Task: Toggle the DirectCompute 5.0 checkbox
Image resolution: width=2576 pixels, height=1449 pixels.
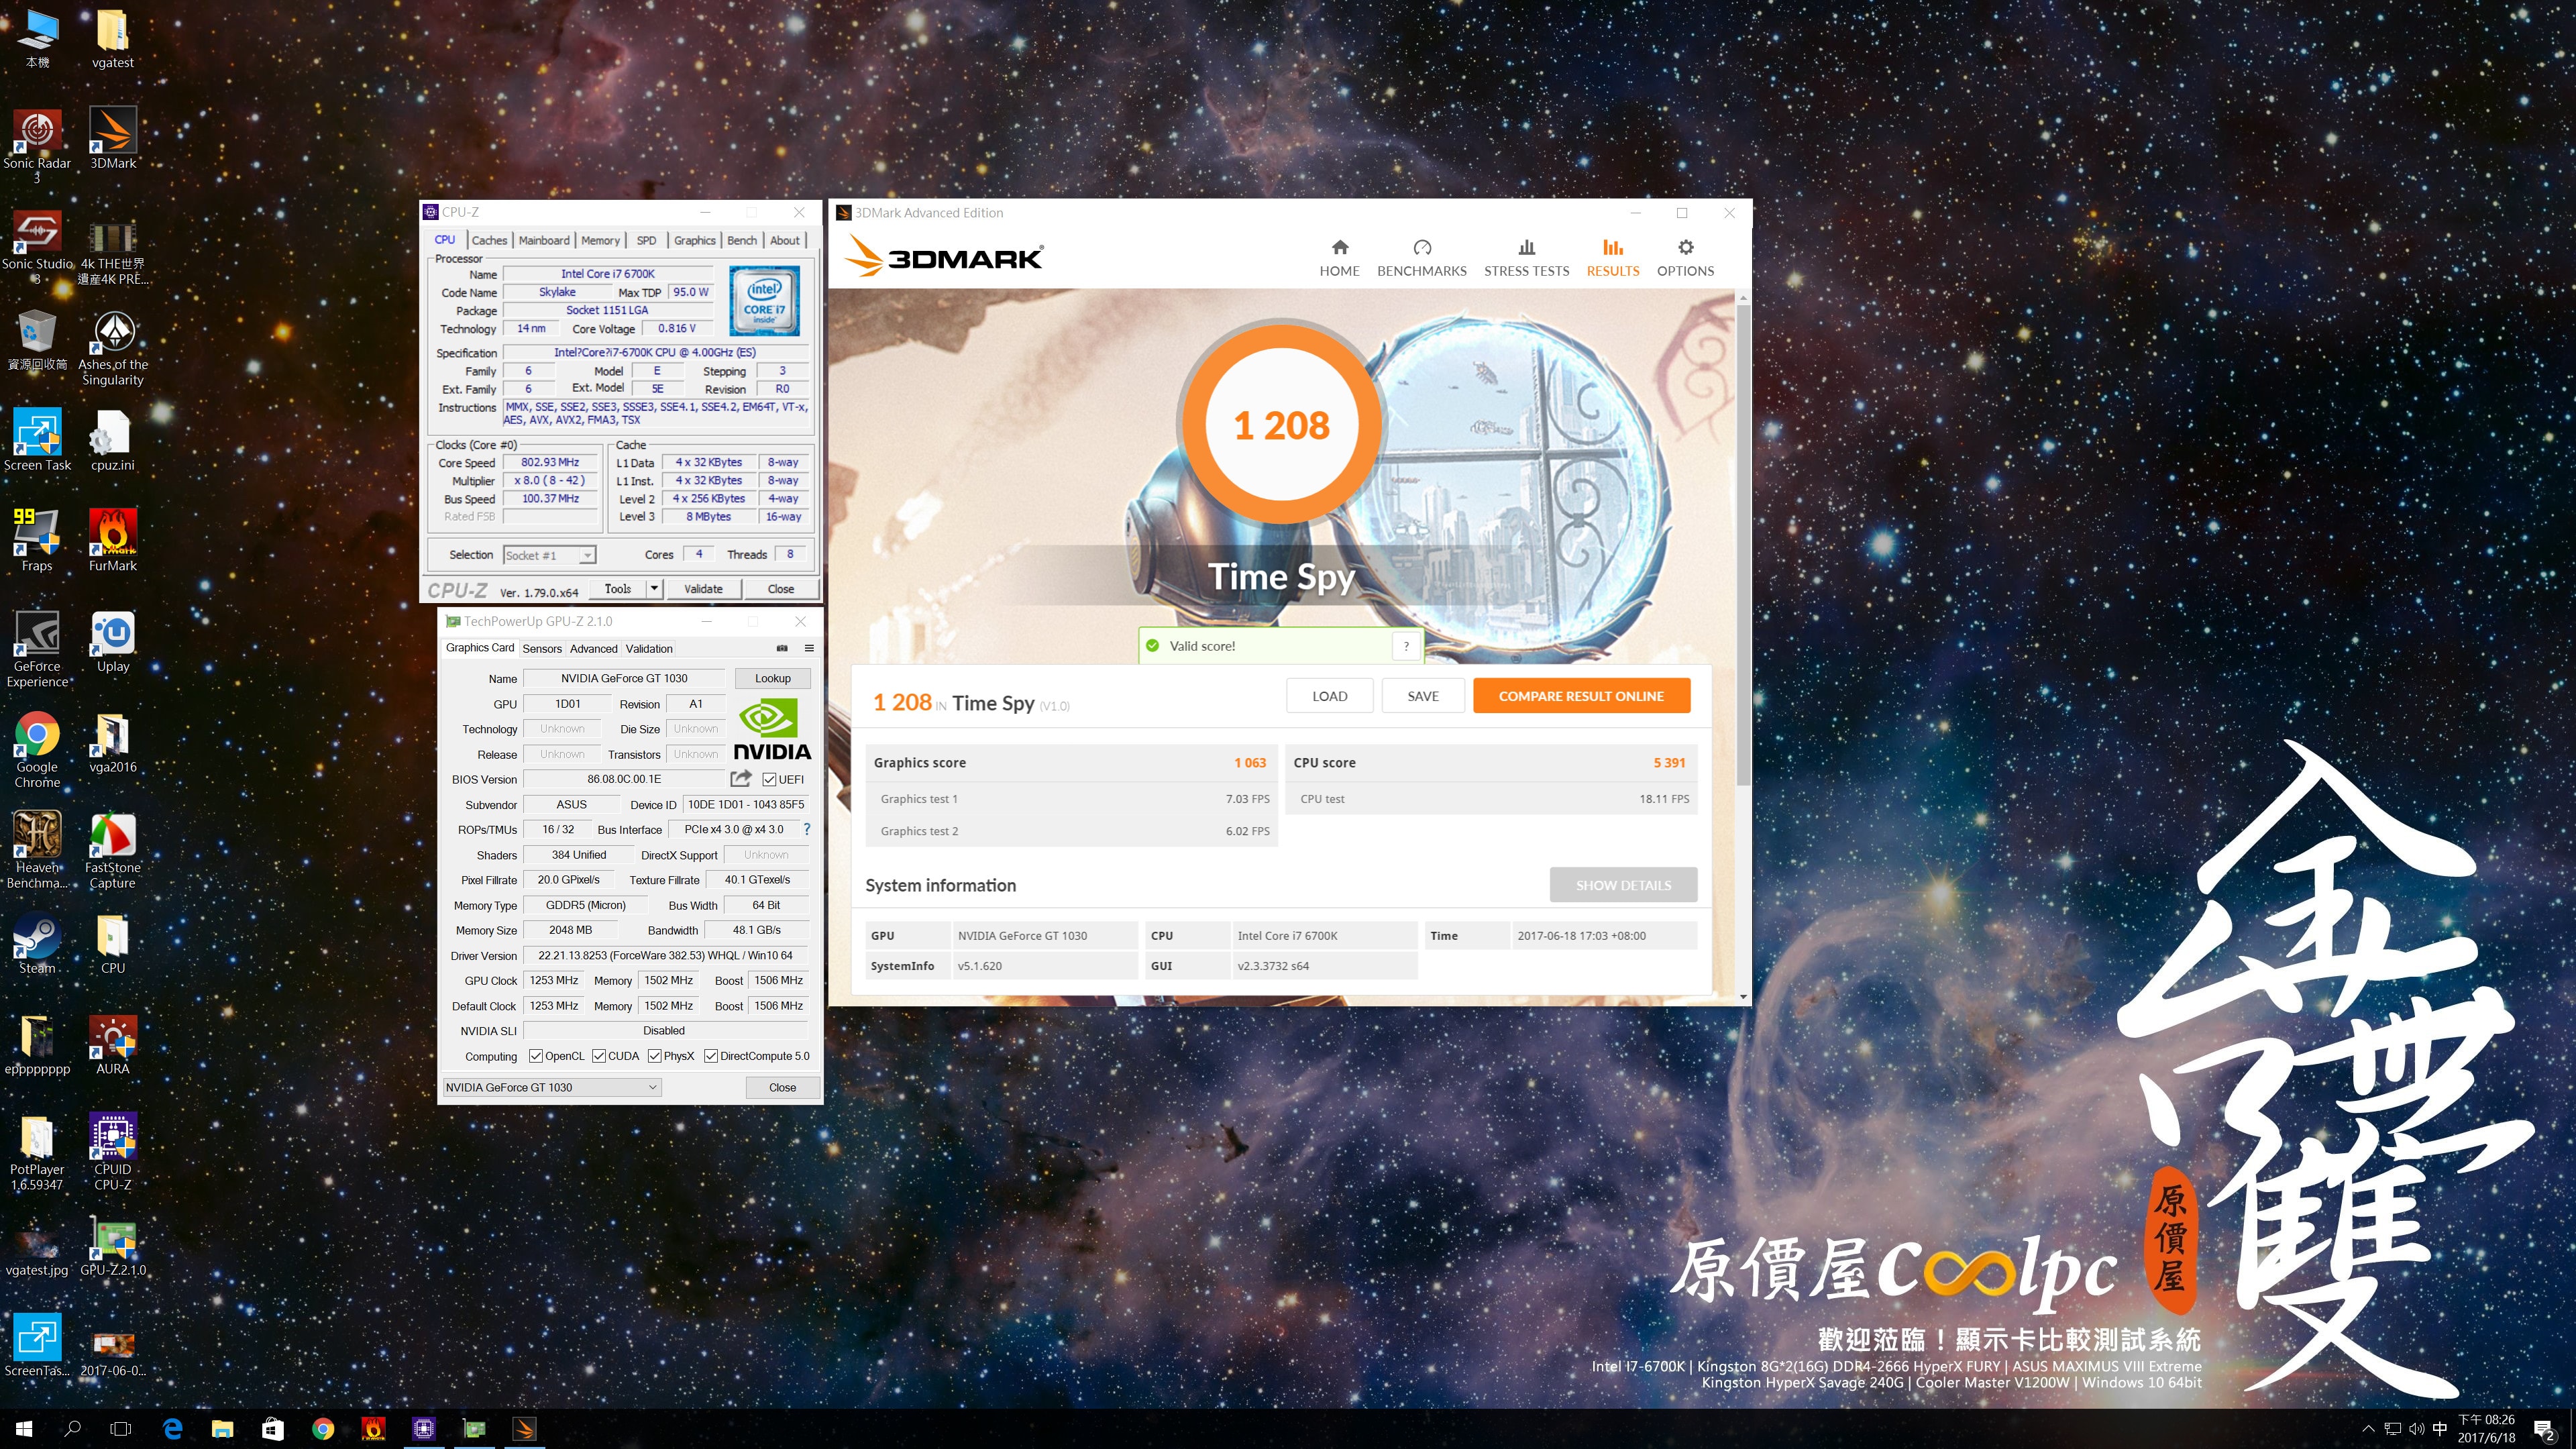Action: (711, 1056)
